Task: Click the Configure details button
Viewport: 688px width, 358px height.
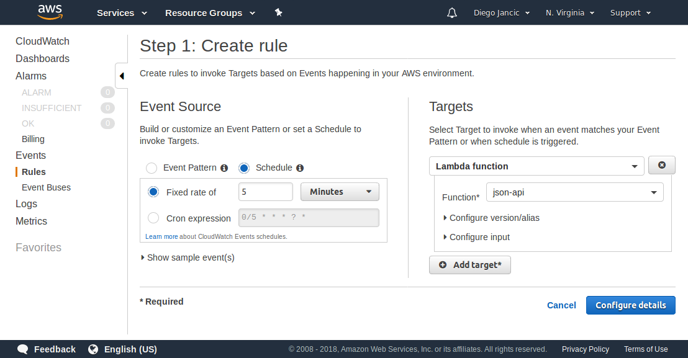Action: pyautogui.click(x=630, y=305)
